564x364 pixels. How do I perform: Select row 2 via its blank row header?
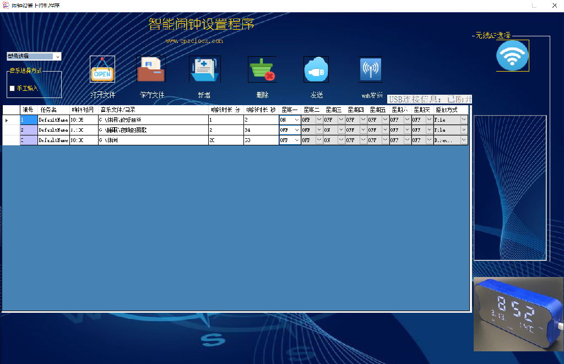tap(11, 130)
